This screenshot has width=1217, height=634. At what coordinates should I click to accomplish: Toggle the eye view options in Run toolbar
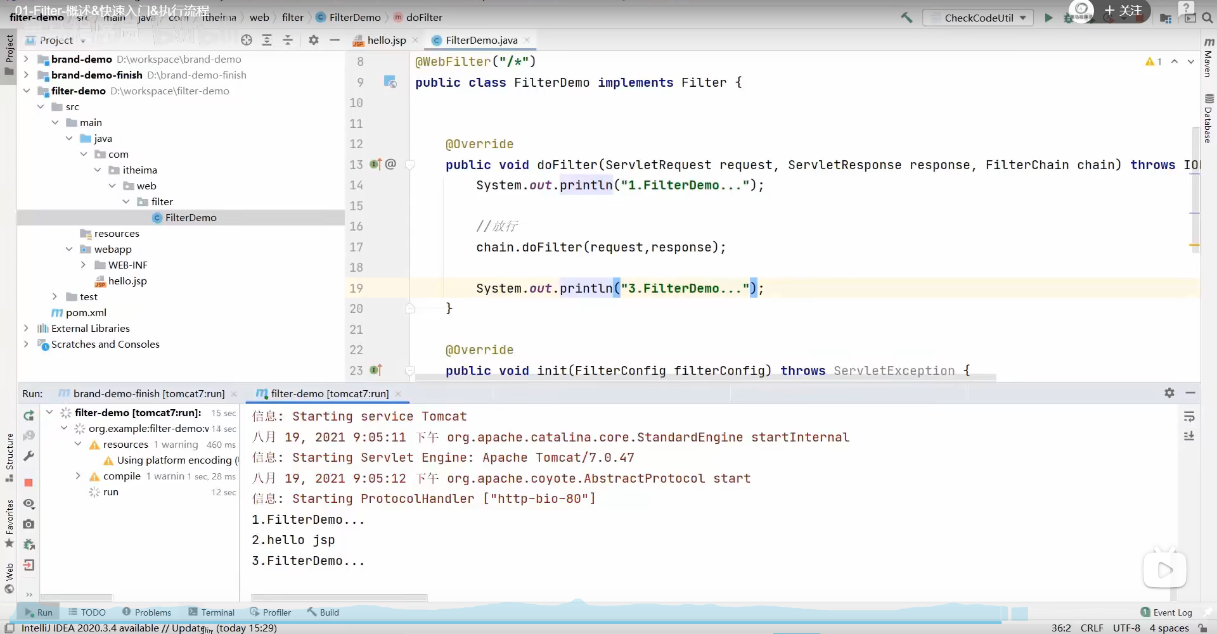pos(29,504)
